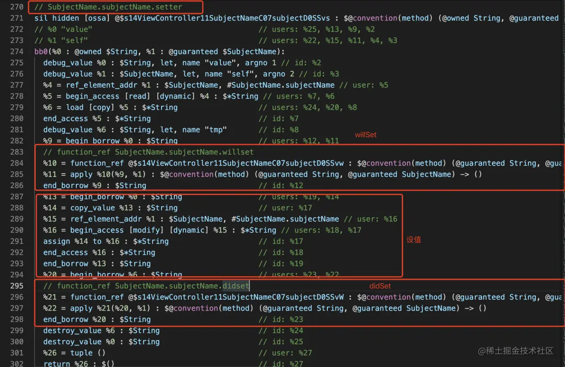Click the 'bb0' basic block label
This screenshot has height=367, width=565.
(x=41, y=52)
